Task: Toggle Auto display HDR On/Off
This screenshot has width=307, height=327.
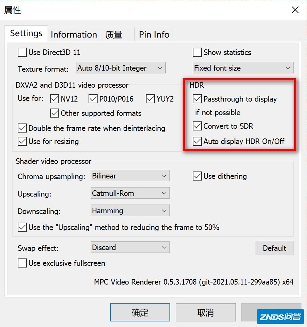Action: point(197,141)
